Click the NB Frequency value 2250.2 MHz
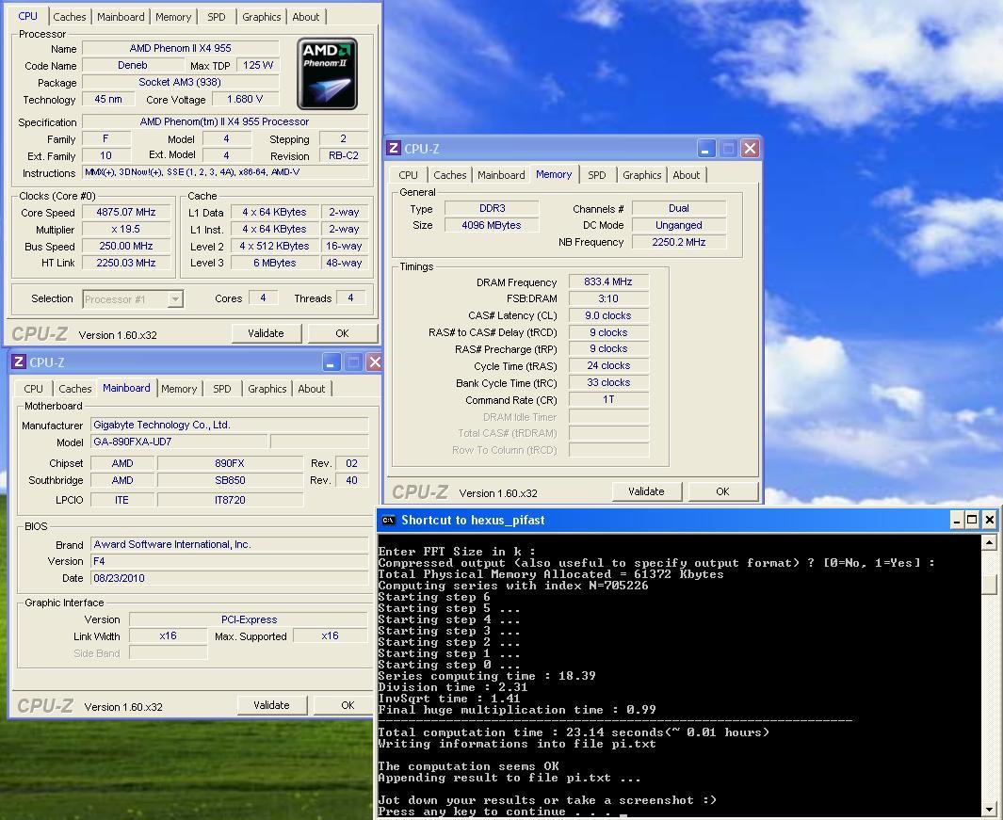 click(679, 242)
